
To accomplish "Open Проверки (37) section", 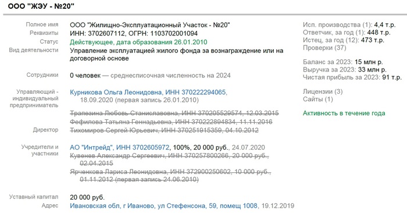I will click(324, 48).
